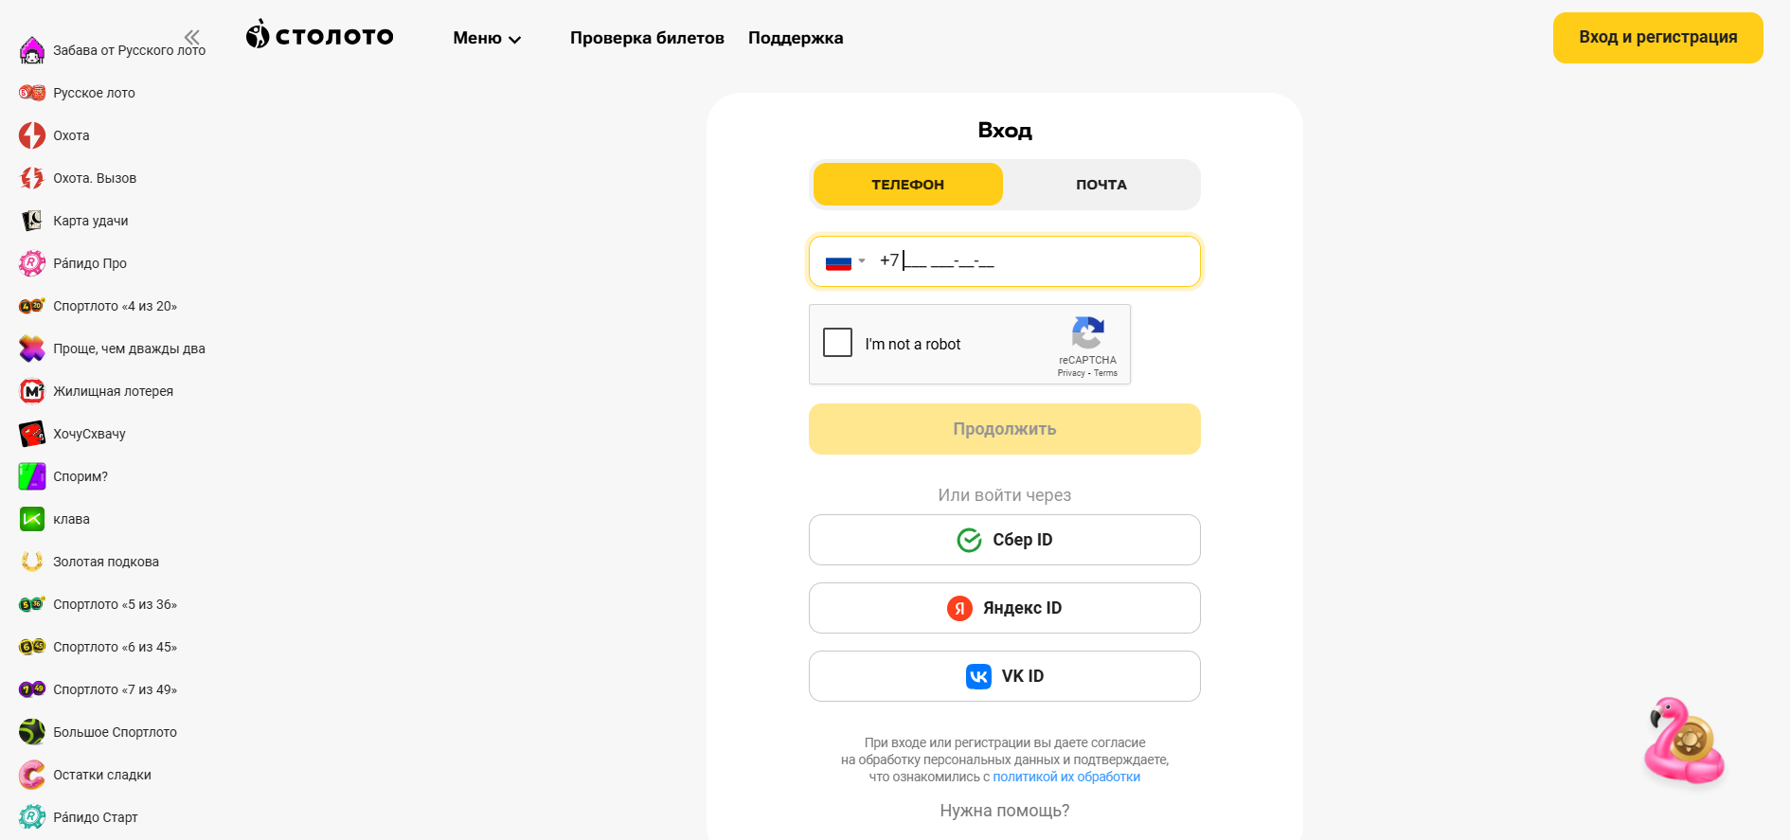The height and width of the screenshot is (840, 1790).
Task: Open Проверка билетов page
Action: 647,38
